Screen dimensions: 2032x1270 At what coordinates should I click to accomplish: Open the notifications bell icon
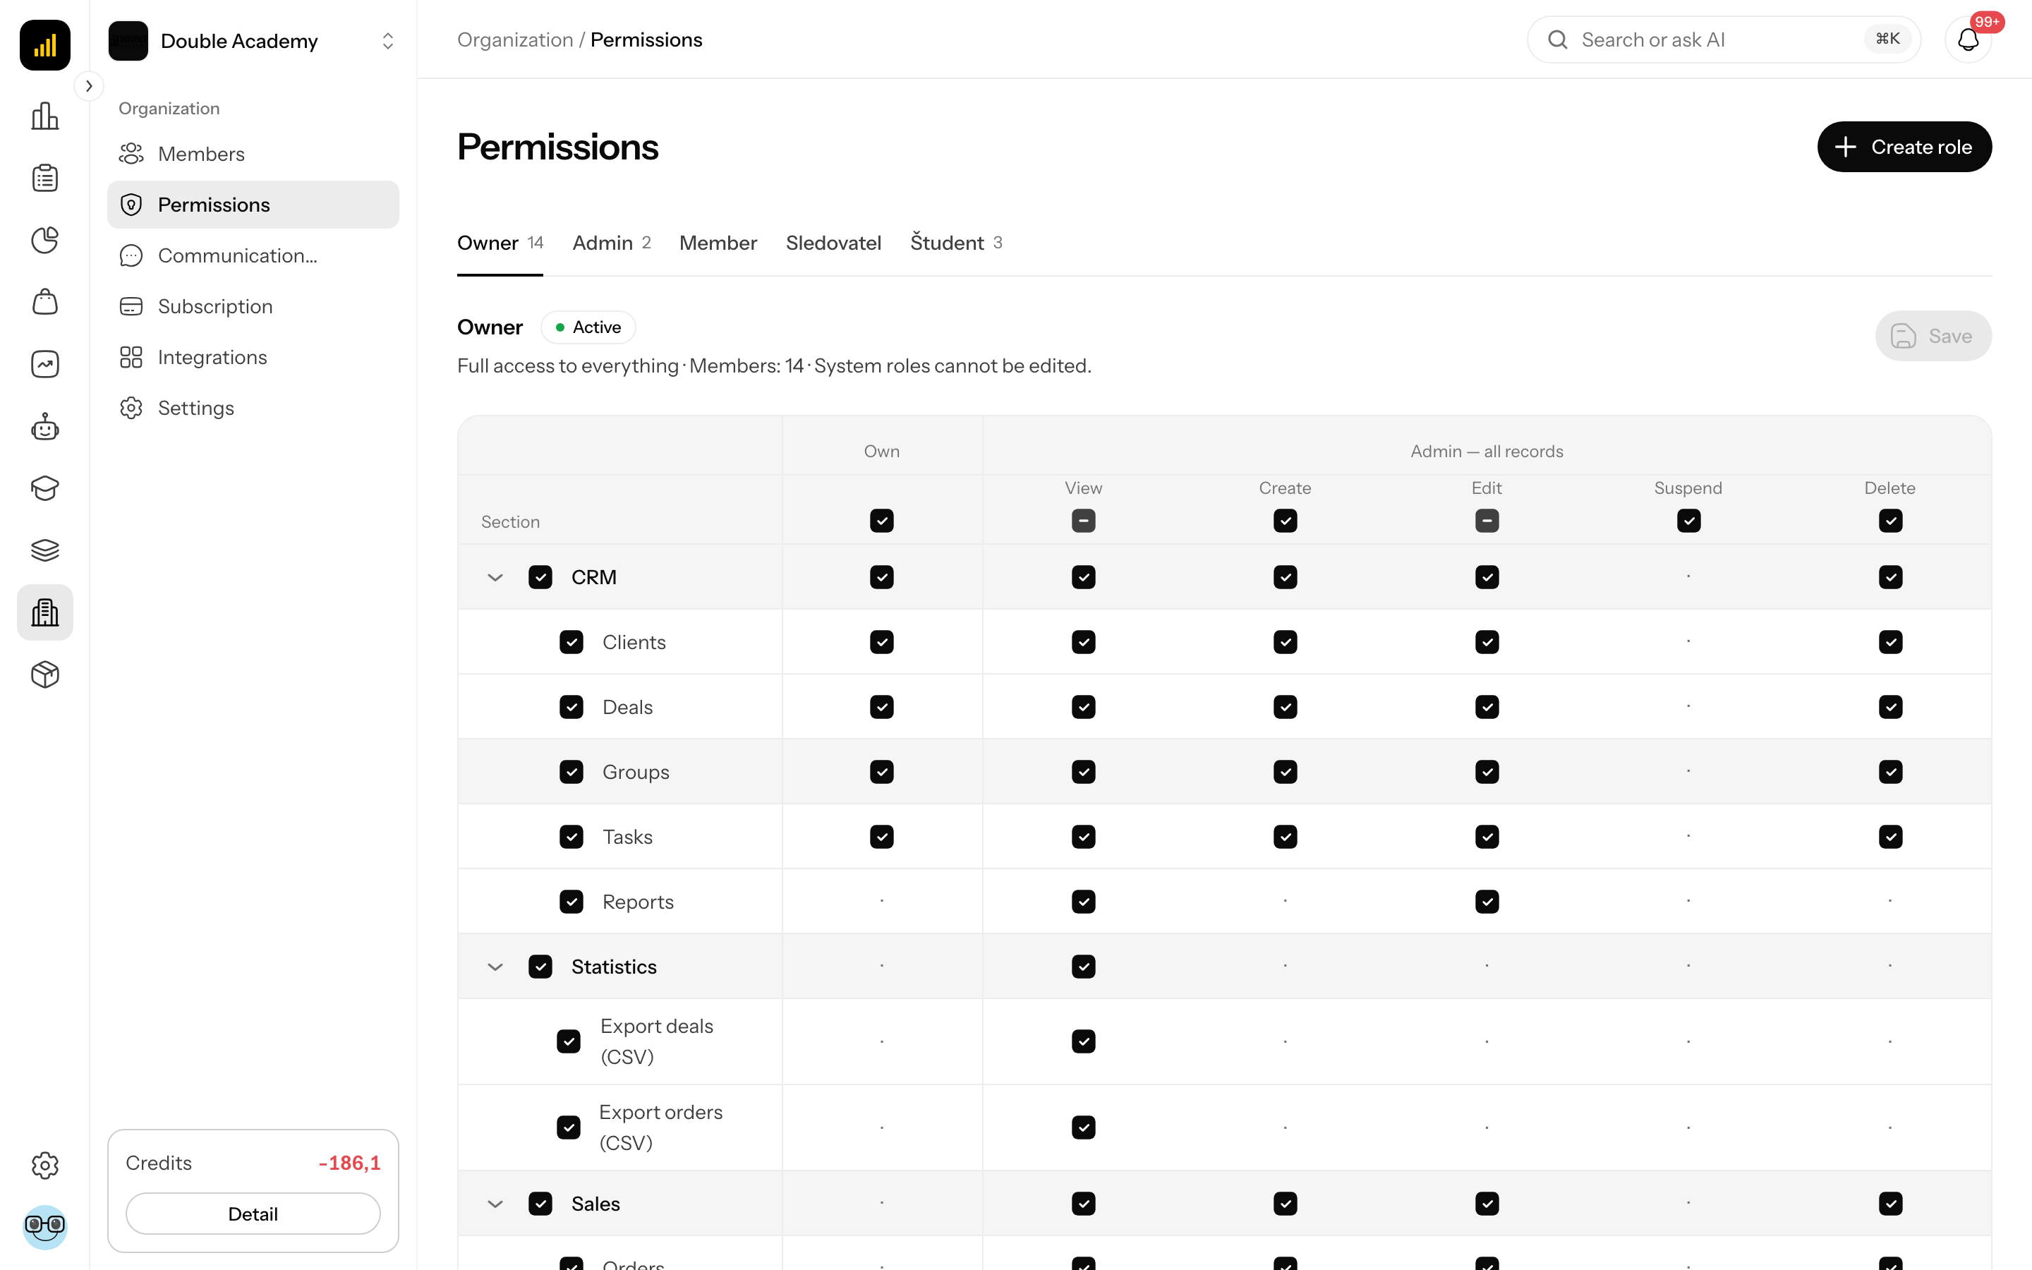tap(1969, 40)
